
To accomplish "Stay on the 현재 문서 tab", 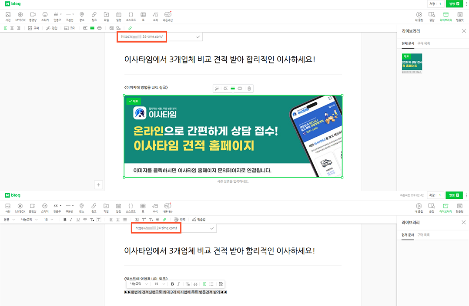I will click(x=408, y=43).
